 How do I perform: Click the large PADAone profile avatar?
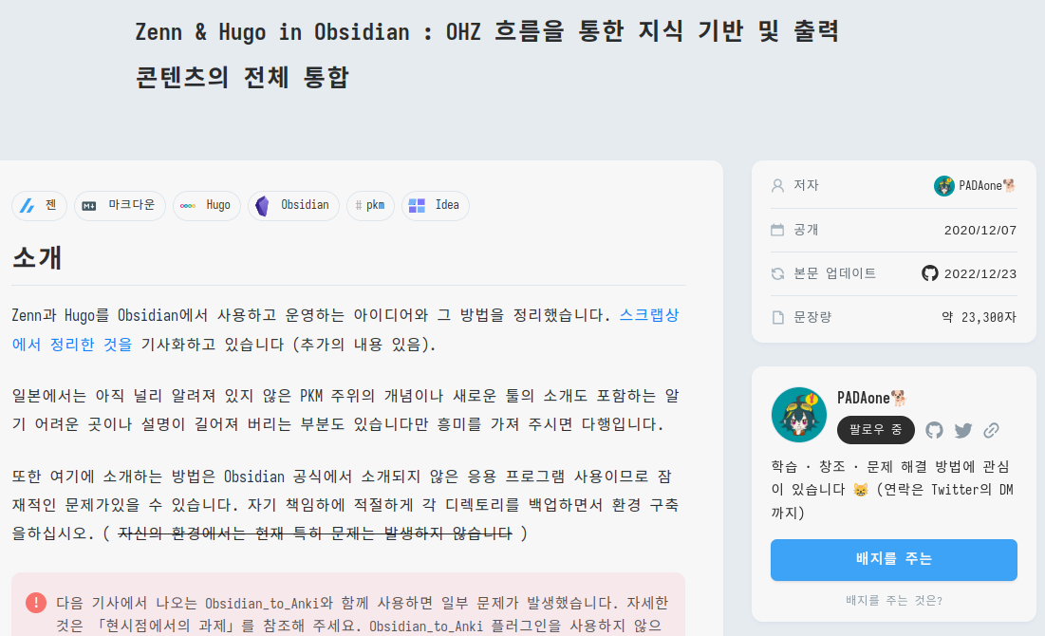799,415
